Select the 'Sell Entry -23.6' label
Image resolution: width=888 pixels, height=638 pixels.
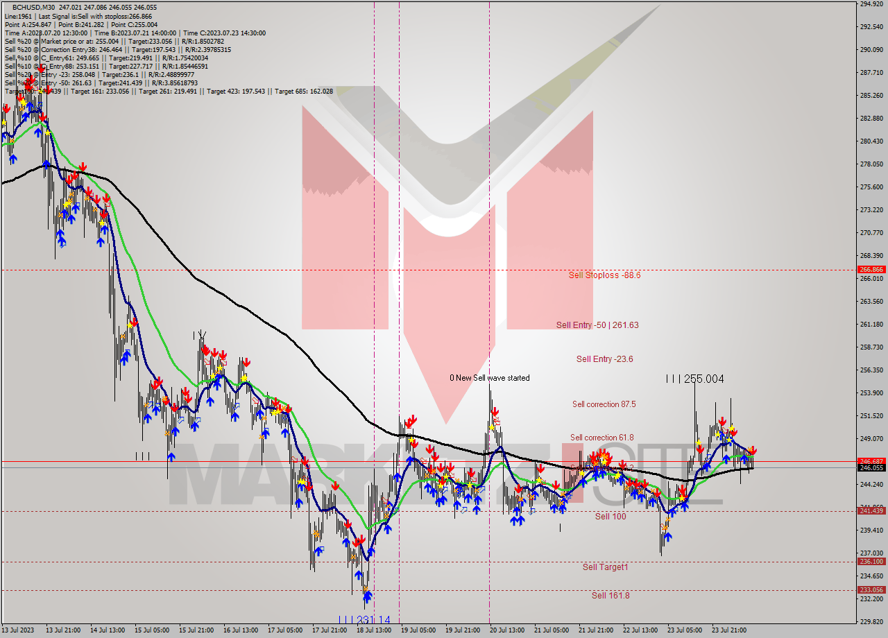[604, 359]
